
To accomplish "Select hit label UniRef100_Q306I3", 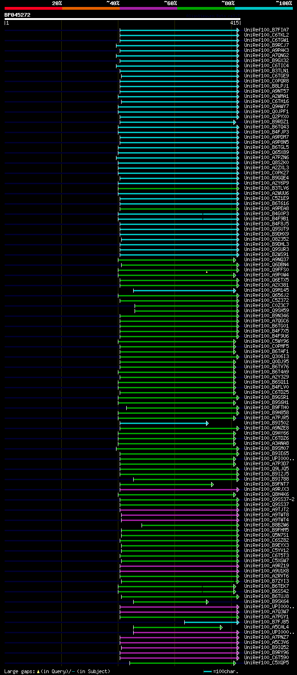I will [266, 356].
